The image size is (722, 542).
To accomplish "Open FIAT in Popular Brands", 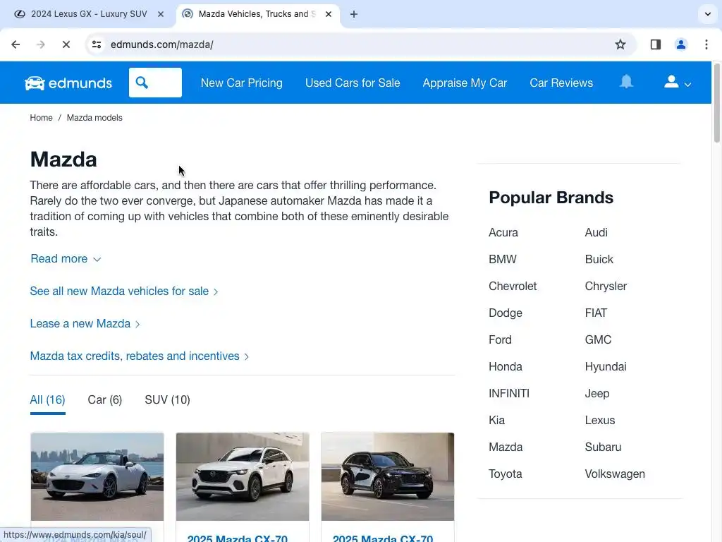I will (x=596, y=313).
